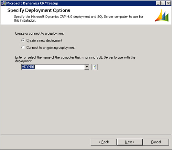Click the 'Create a new deployment' label text
The image size is (172, 150).
[44, 41]
